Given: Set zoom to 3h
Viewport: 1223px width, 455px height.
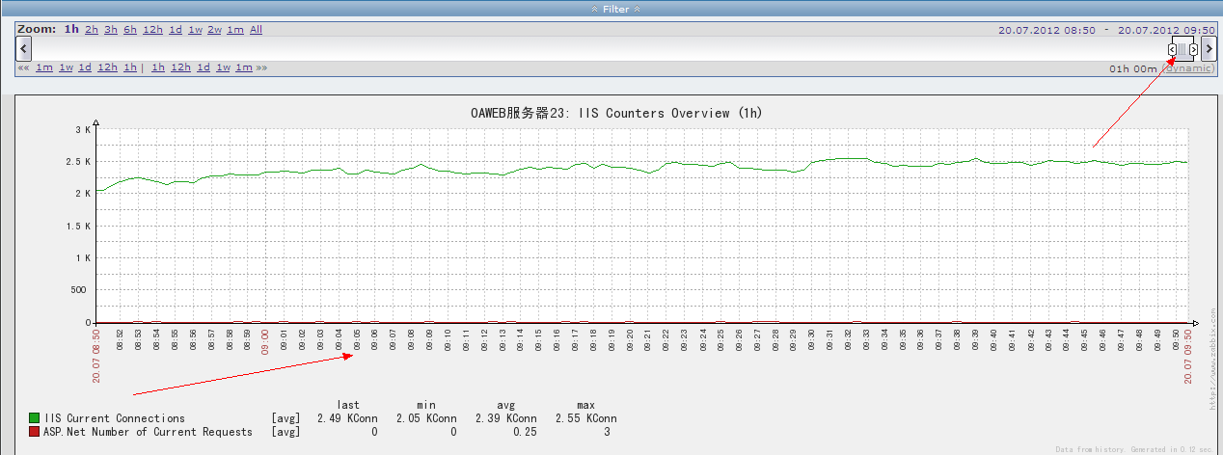Looking at the screenshot, I should [x=111, y=30].
